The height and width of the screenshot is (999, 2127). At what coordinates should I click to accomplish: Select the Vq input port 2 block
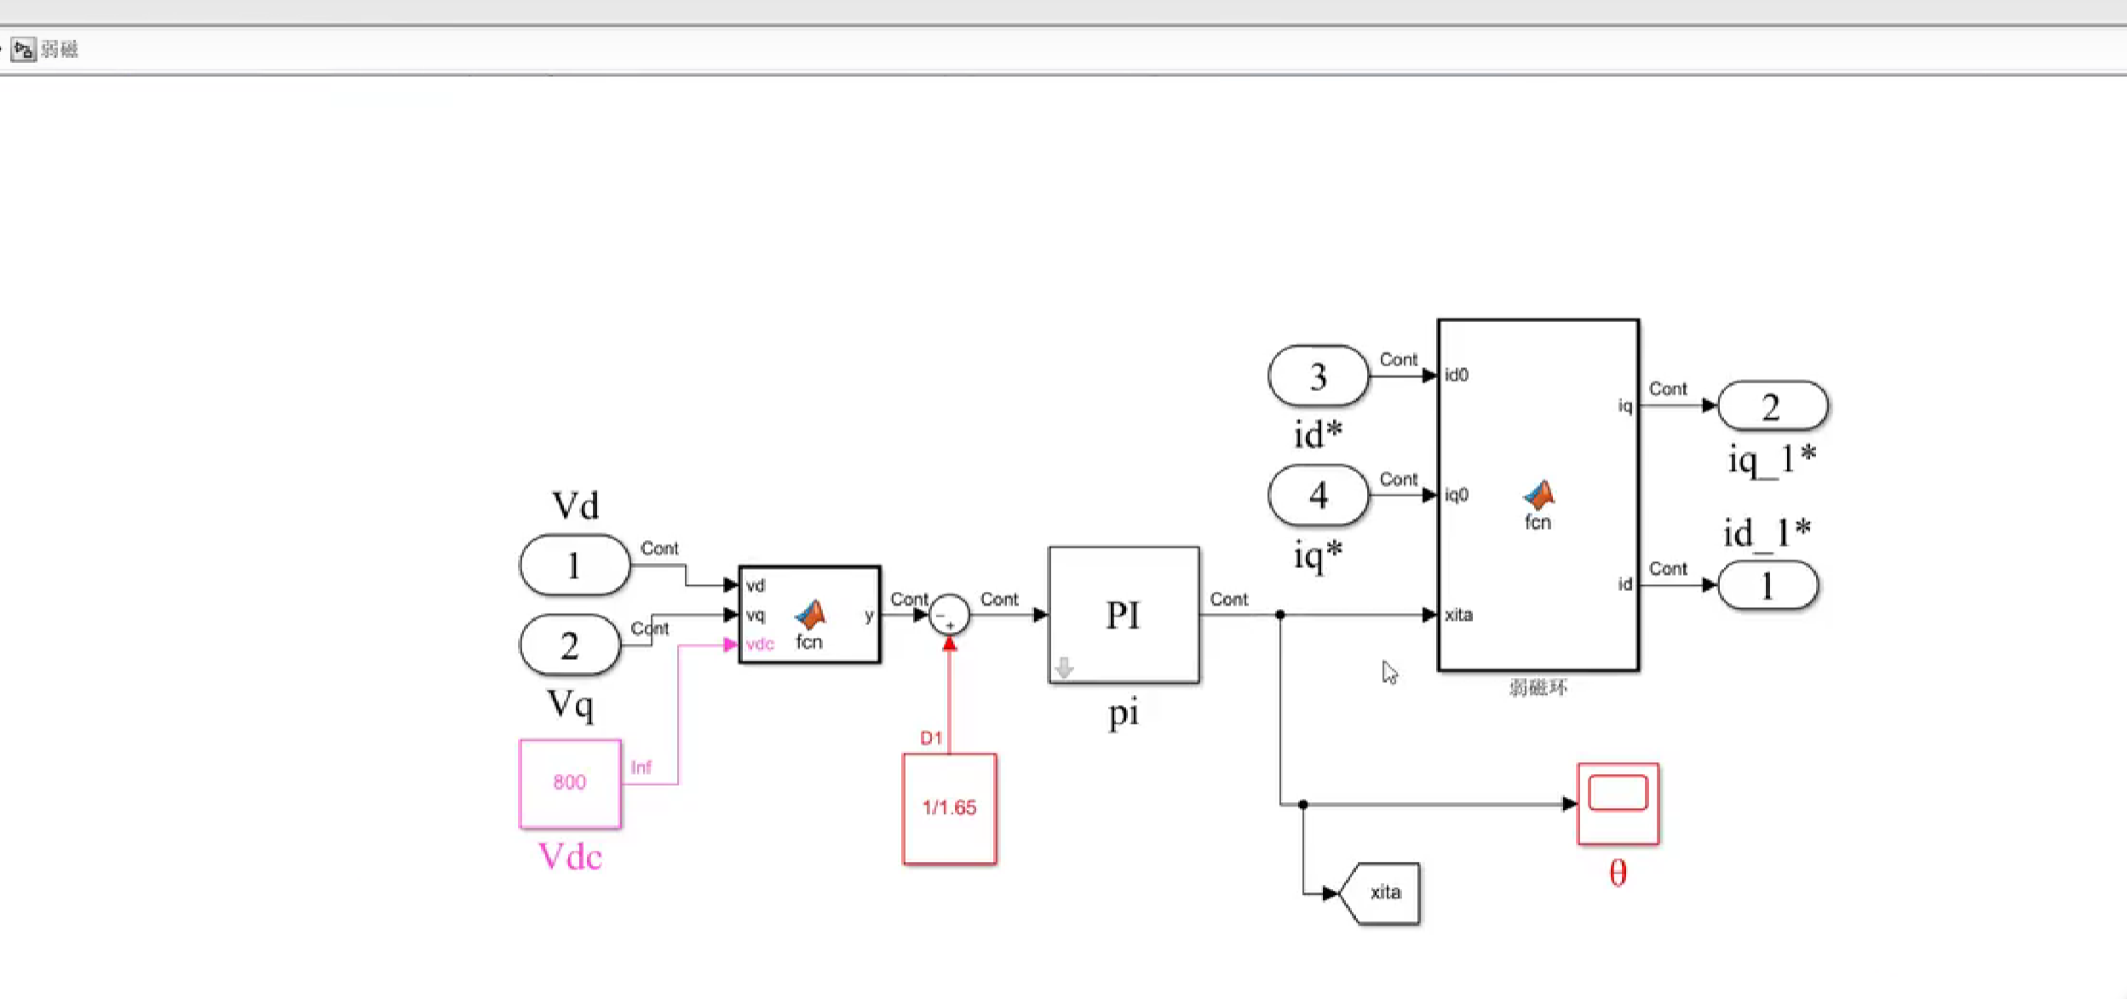click(x=570, y=646)
